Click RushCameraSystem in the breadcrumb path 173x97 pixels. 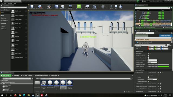pyautogui.click(x=41, y=75)
